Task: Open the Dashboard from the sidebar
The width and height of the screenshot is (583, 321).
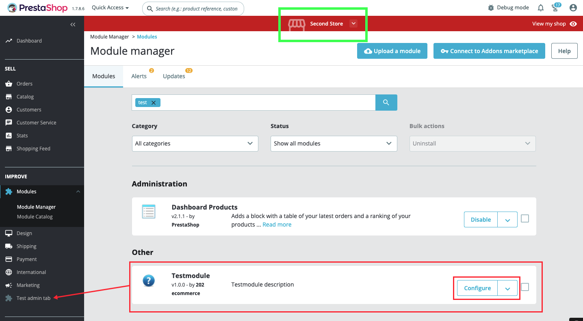Action: coord(28,41)
